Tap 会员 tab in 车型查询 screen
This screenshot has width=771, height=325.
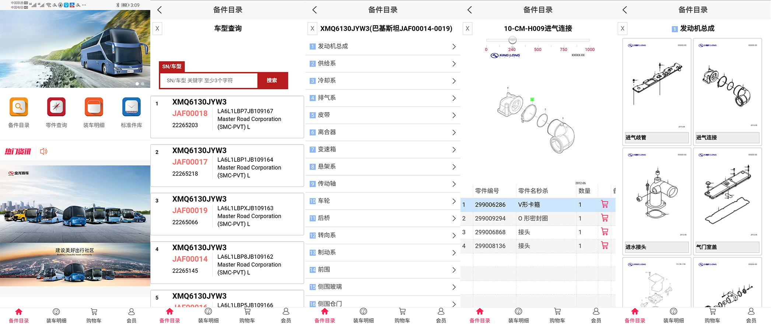286,316
